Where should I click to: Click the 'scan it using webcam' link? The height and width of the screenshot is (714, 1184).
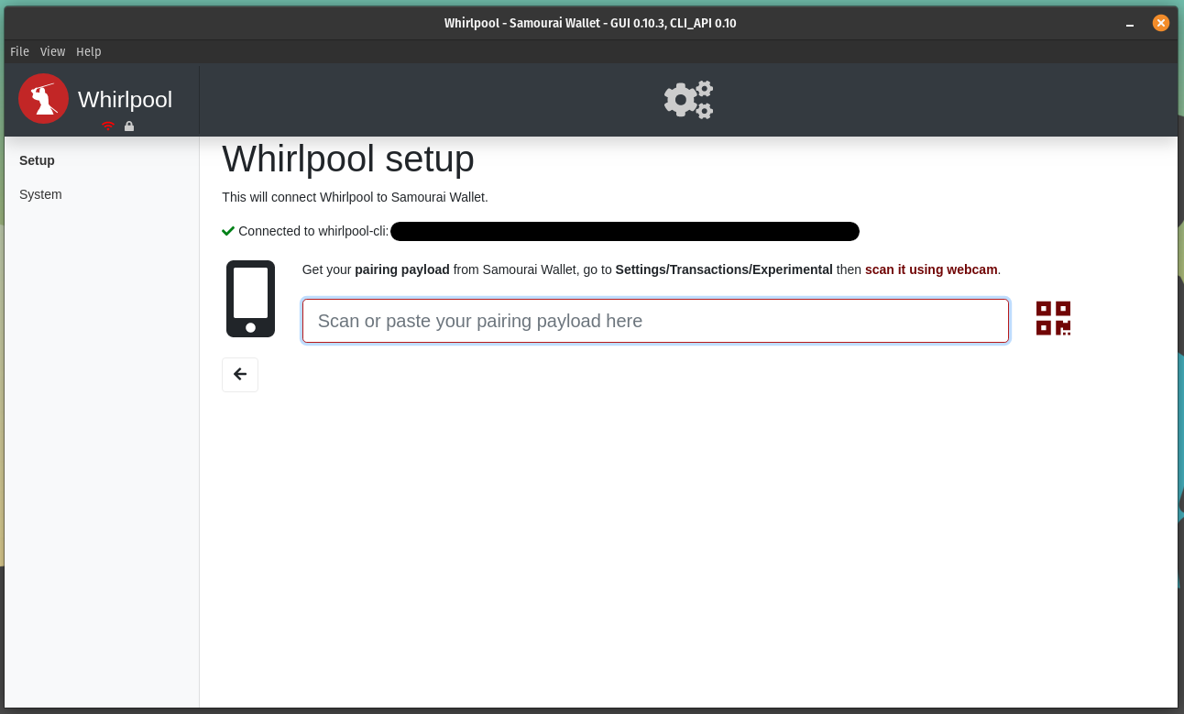pos(931,269)
